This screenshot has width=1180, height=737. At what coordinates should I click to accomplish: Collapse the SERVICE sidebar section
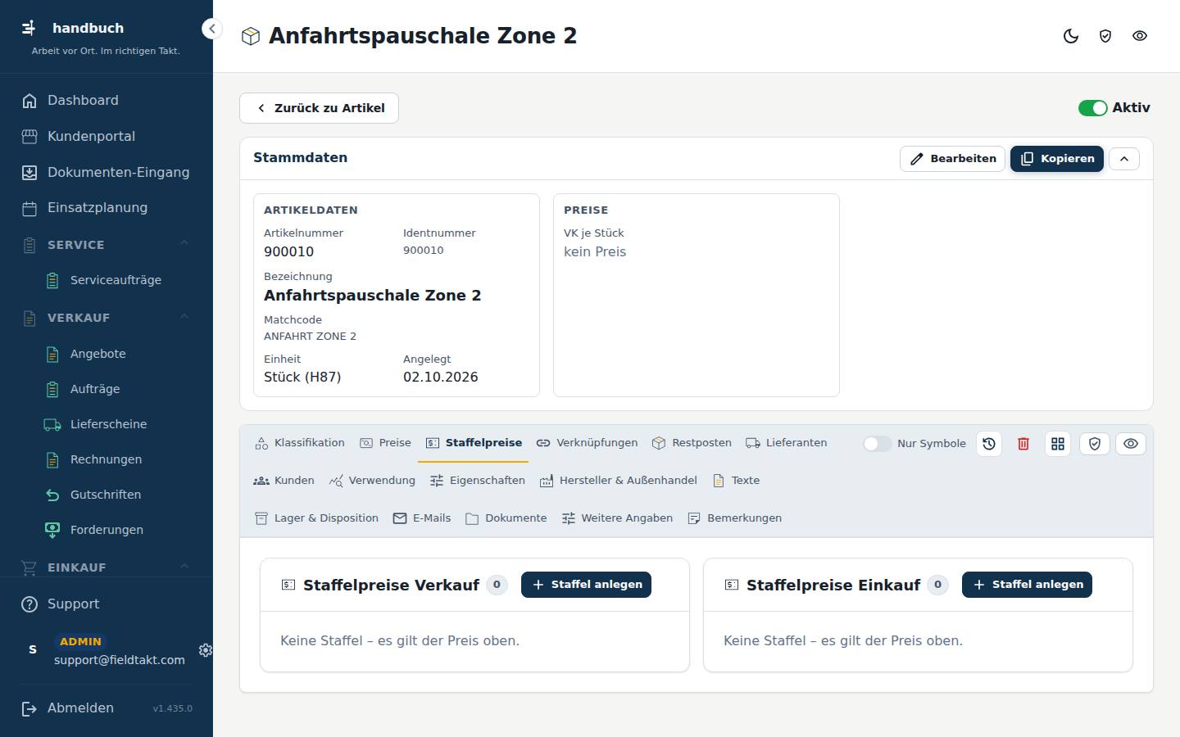coord(184,244)
